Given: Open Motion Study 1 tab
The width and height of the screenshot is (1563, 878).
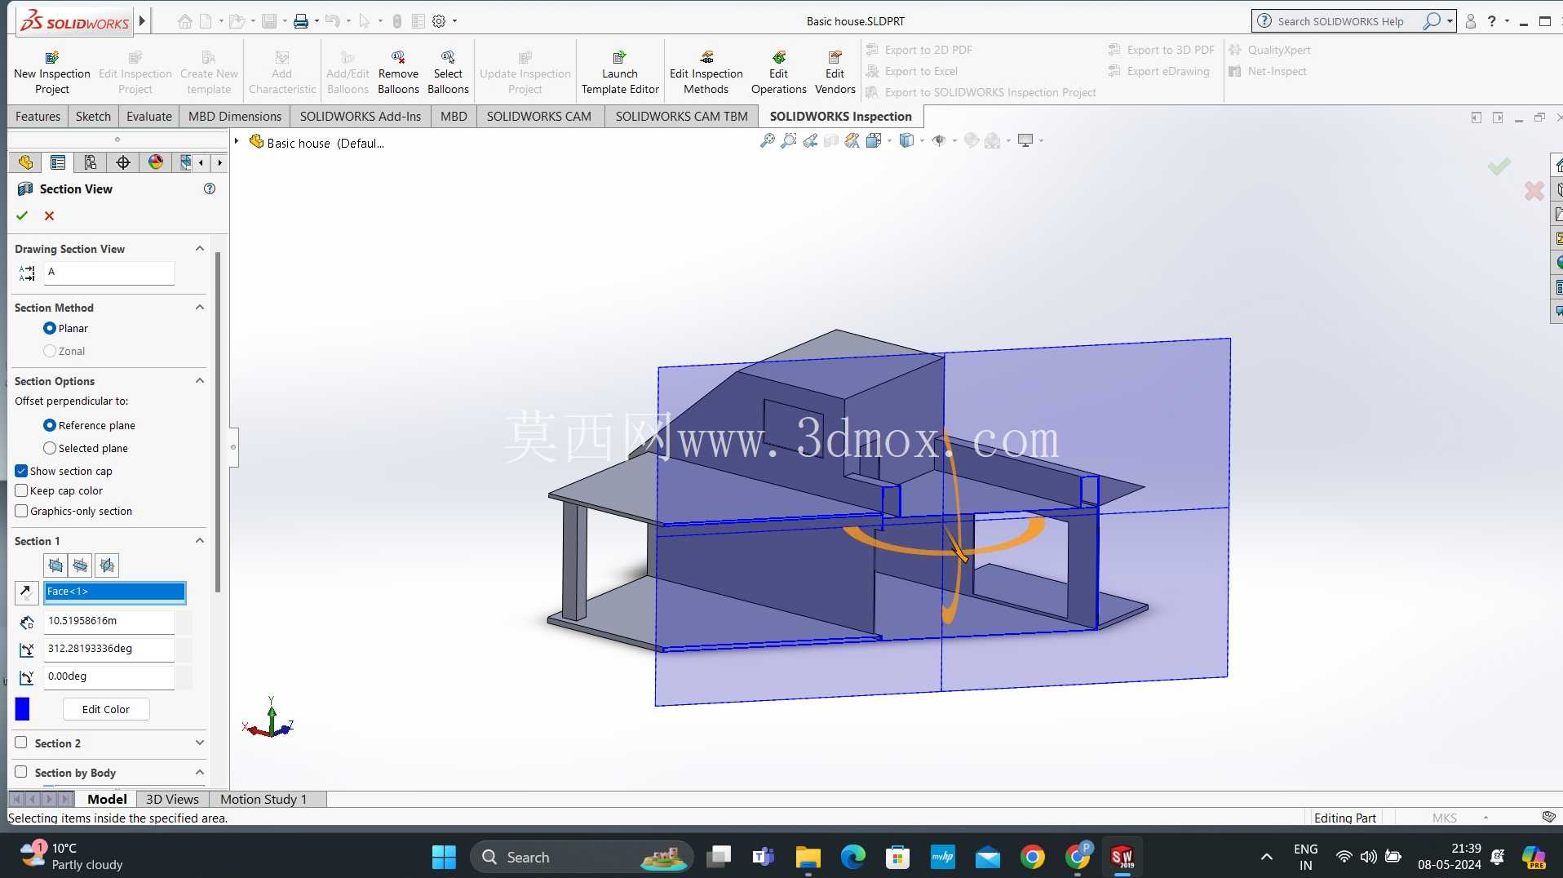Looking at the screenshot, I should click(263, 799).
